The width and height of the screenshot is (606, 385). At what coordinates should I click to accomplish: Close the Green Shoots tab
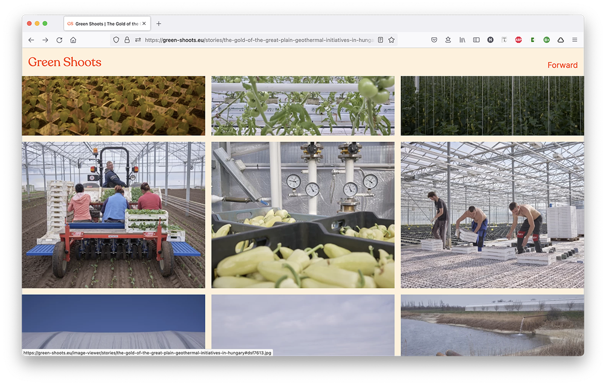click(144, 24)
